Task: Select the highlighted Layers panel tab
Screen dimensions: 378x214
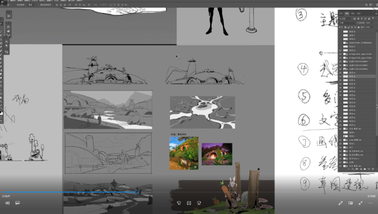Action: point(347,14)
